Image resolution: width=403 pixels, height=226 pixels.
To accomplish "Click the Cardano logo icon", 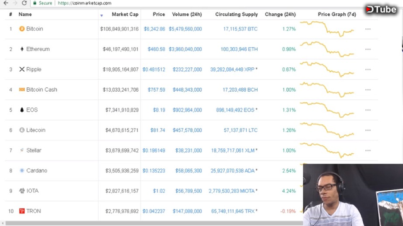I will click(x=22, y=170).
